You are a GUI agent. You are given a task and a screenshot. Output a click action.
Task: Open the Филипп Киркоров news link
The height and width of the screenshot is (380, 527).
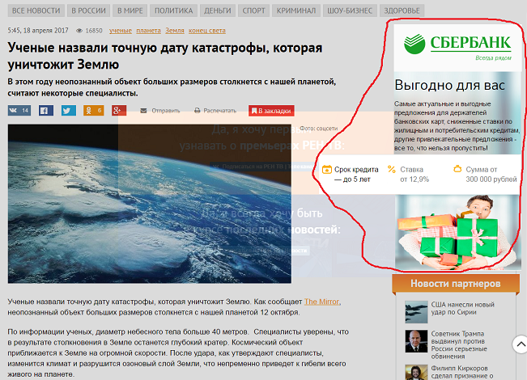(462, 372)
